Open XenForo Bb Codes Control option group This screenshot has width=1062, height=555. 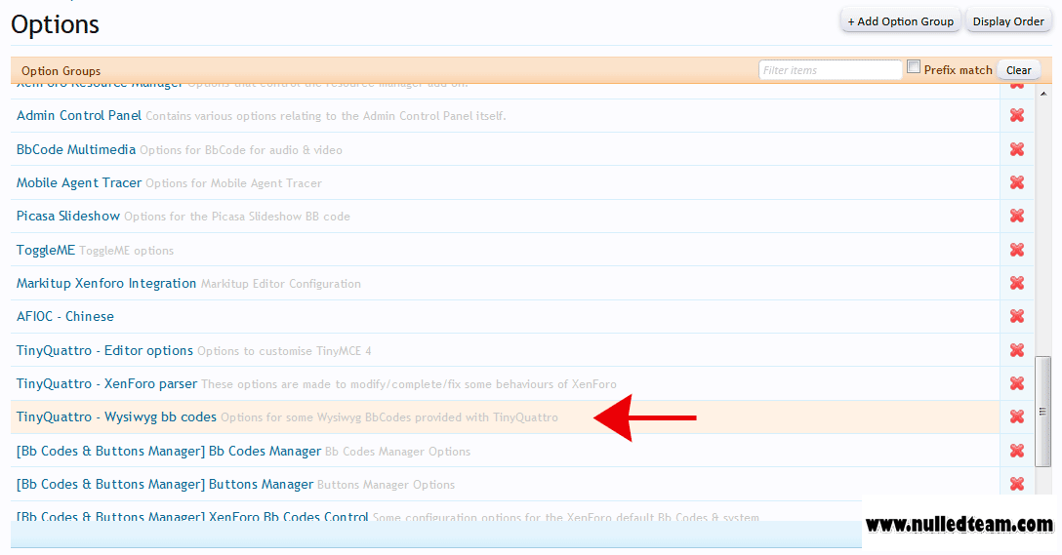(192, 516)
